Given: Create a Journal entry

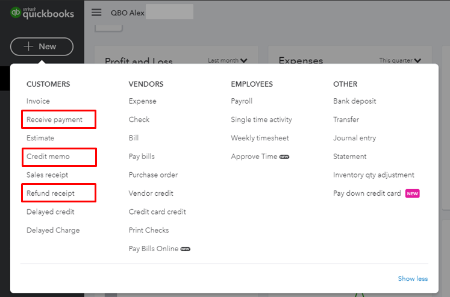Looking at the screenshot, I should point(355,138).
